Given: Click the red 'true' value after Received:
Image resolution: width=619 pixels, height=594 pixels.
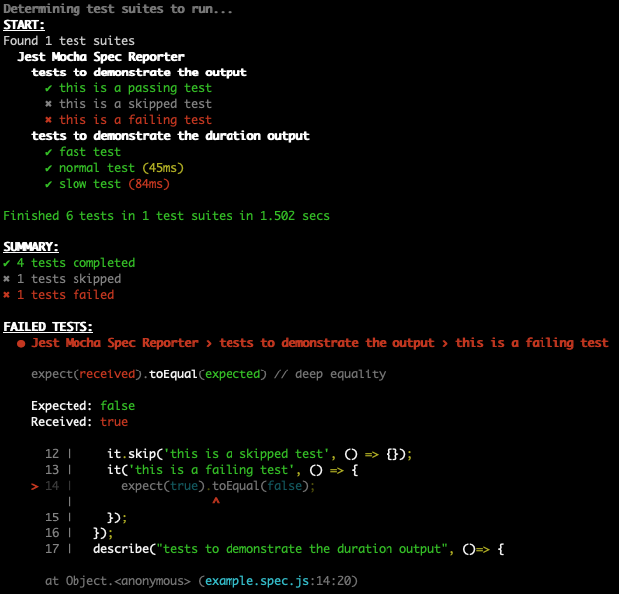Looking at the screenshot, I should coord(114,422).
